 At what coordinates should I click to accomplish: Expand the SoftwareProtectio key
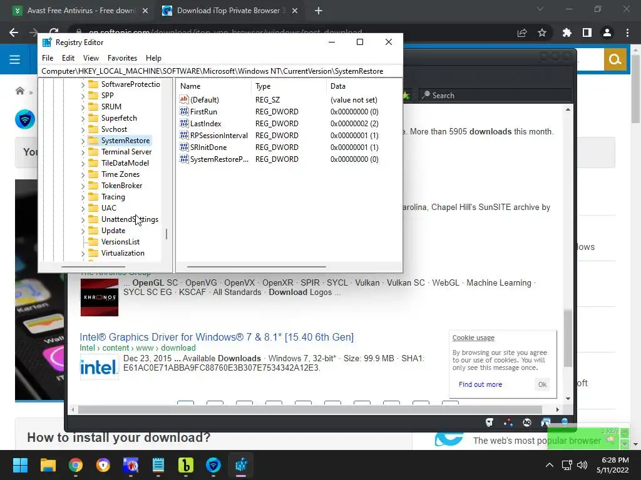pyautogui.click(x=83, y=84)
